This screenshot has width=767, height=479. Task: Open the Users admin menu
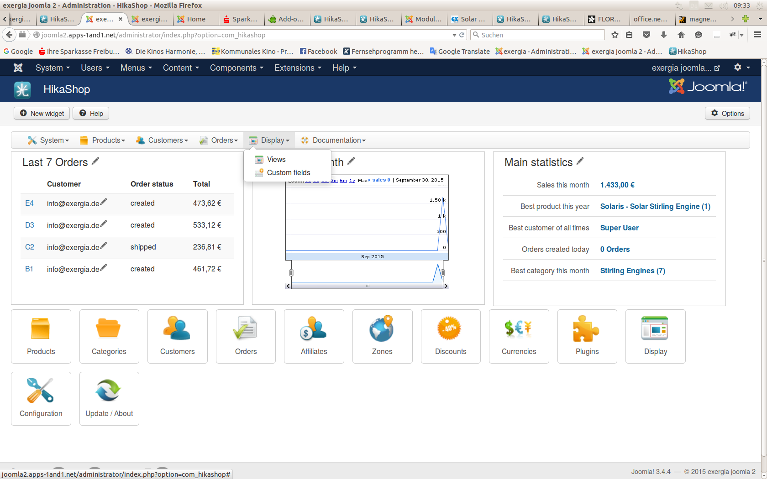pos(95,68)
